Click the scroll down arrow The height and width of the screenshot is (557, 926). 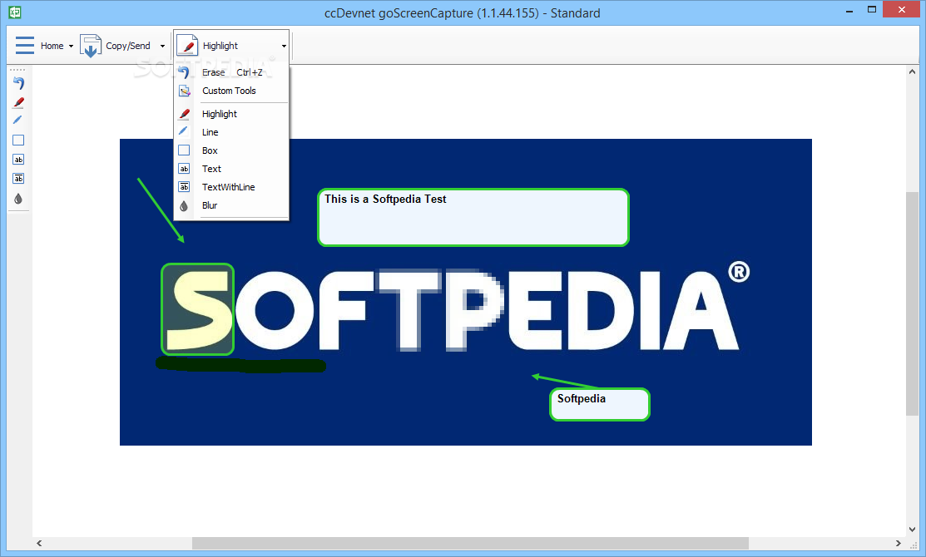[x=913, y=530]
